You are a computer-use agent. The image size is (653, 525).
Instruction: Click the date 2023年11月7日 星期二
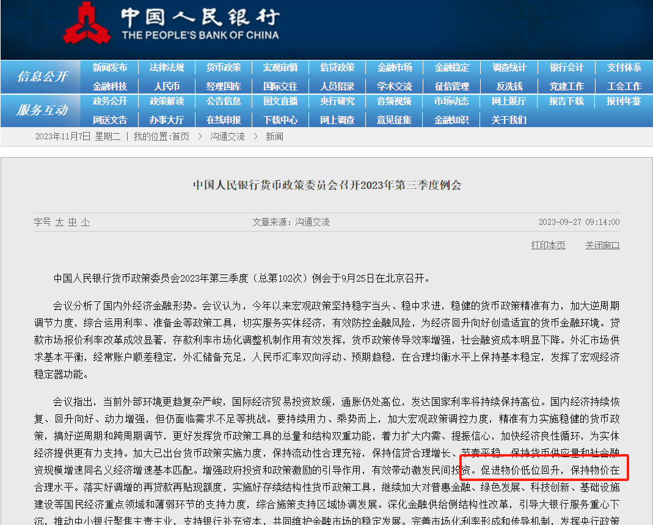78,137
